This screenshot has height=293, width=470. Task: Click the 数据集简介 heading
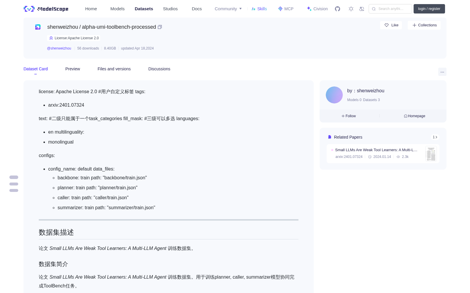[x=53, y=264]
